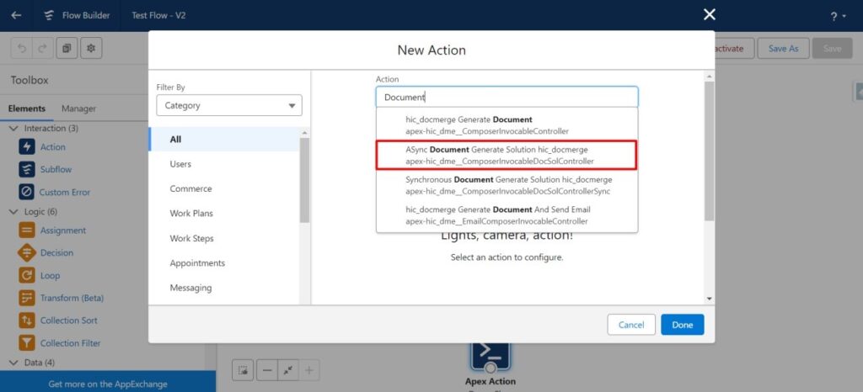Click the Subflow text in Toolbox
This screenshot has width=863, height=392.
point(56,170)
